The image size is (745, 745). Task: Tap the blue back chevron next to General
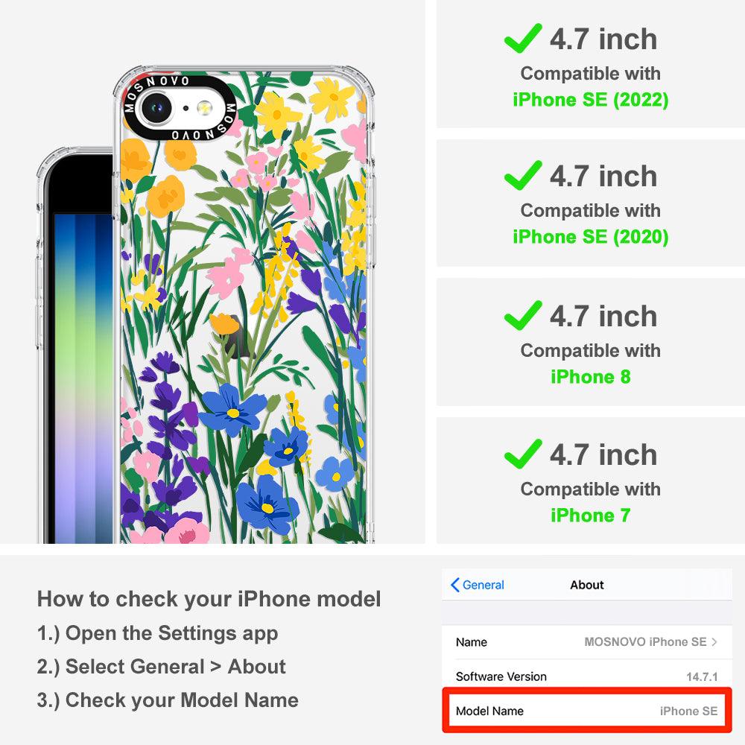coord(454,585)
